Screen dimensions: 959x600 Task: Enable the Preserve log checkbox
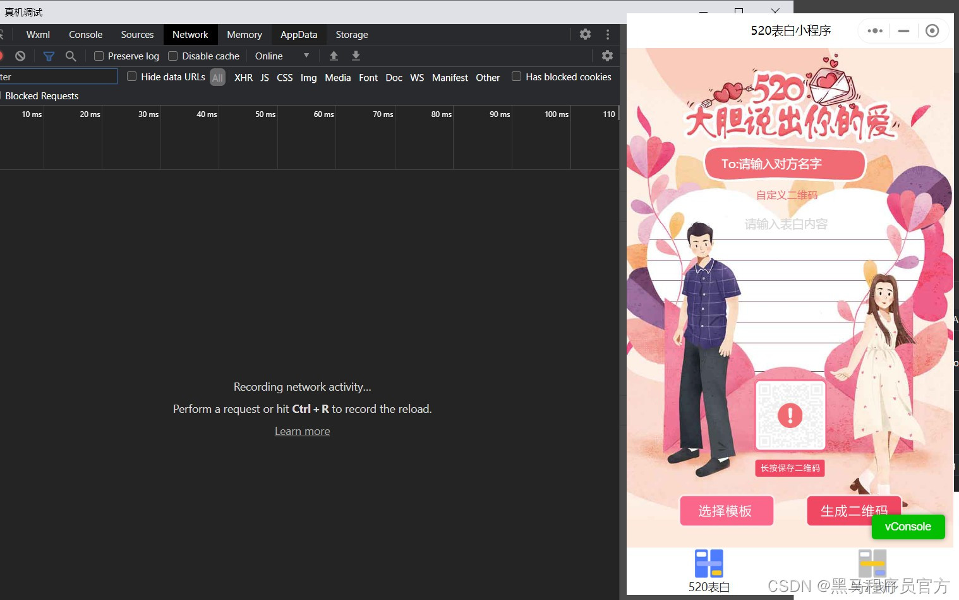click(99, 56)
